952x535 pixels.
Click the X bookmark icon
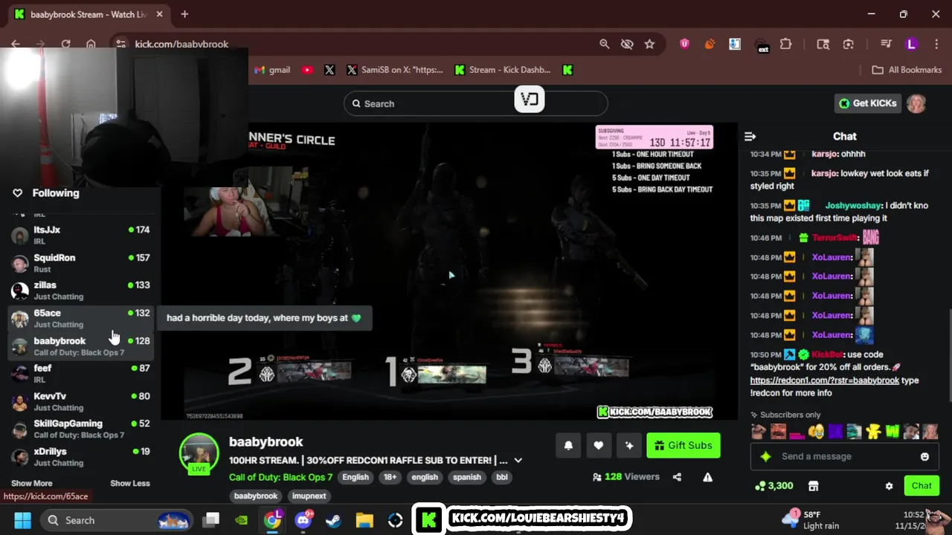coord(329,70)
